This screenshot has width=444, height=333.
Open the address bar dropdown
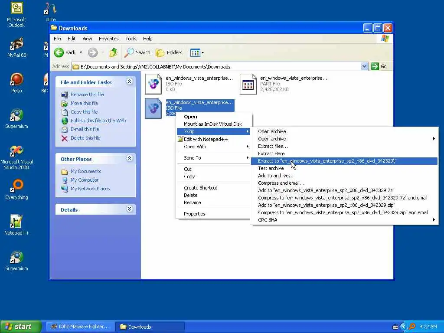pyautogui.click(x=364, y=66)
